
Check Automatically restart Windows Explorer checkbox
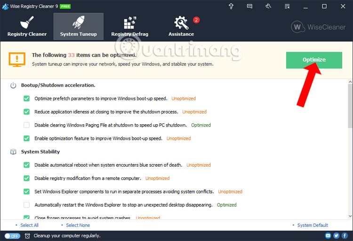[x=26, y=205]
